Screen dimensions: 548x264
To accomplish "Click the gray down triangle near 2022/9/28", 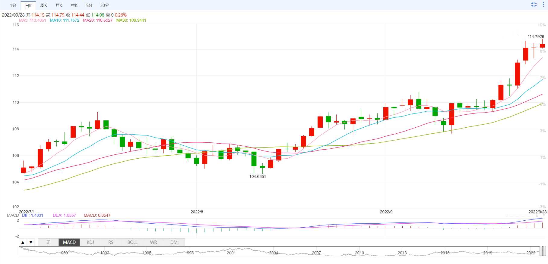I will [x=544, y=216].
